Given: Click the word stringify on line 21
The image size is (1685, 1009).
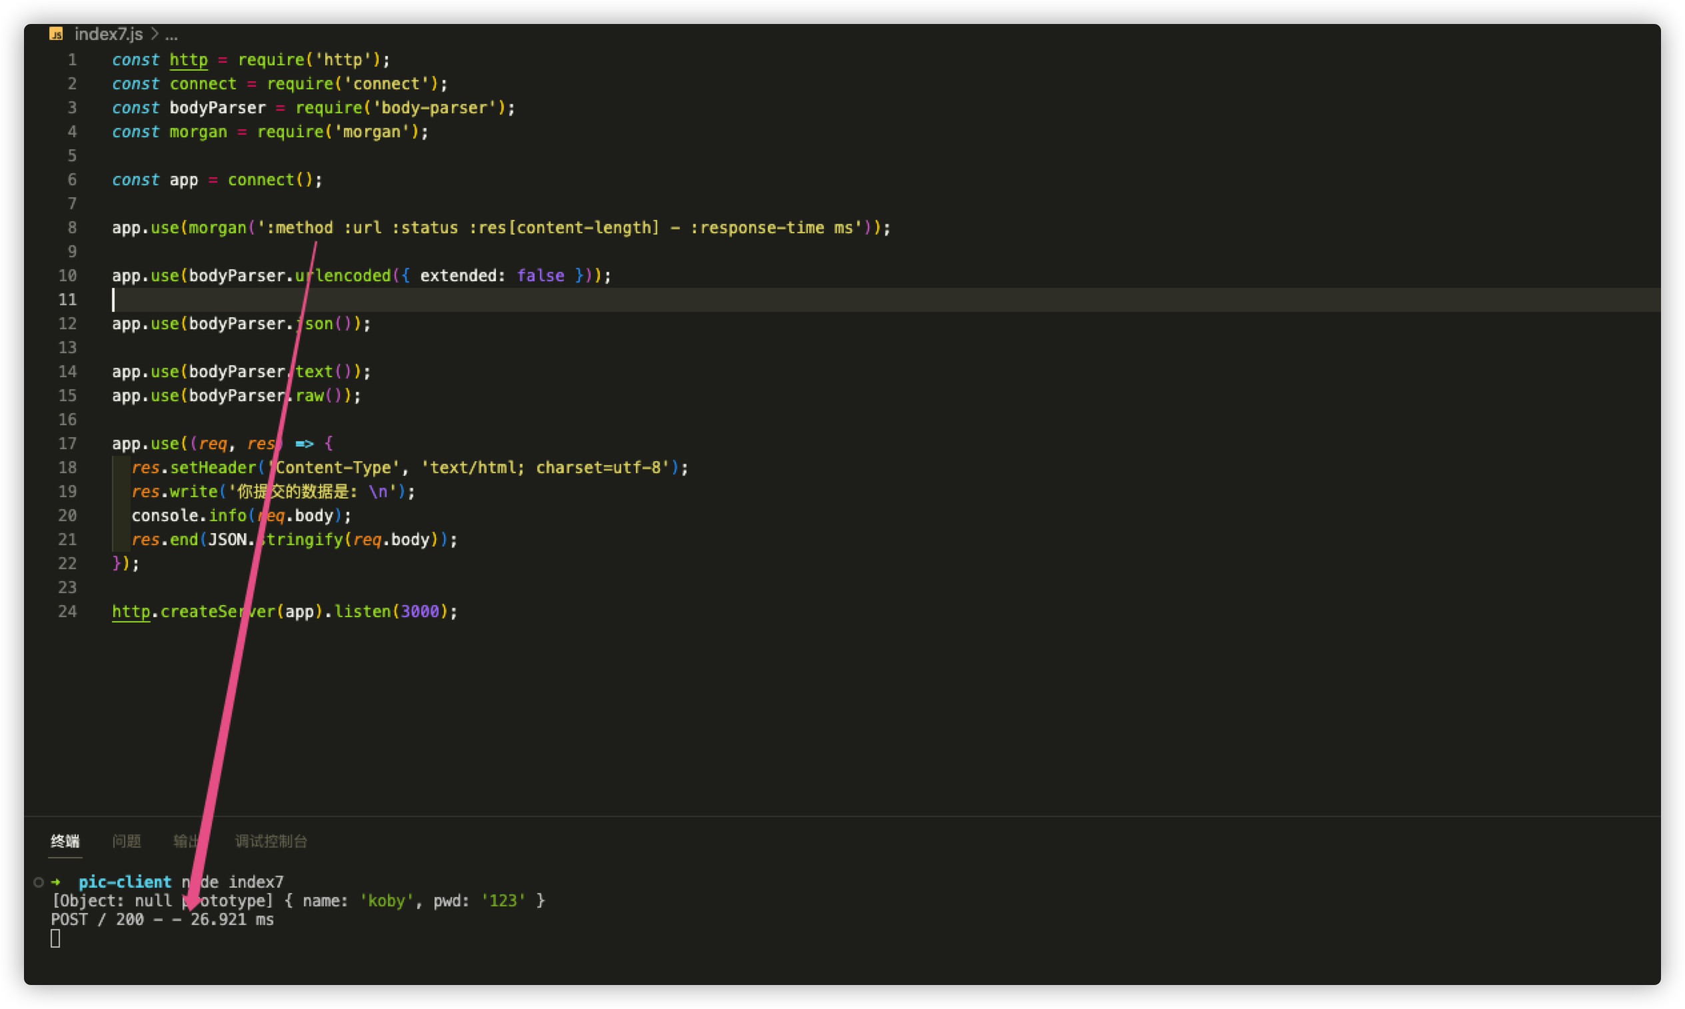Looking at the screenshot, I should pyautogui.click(x=300, y=540).
